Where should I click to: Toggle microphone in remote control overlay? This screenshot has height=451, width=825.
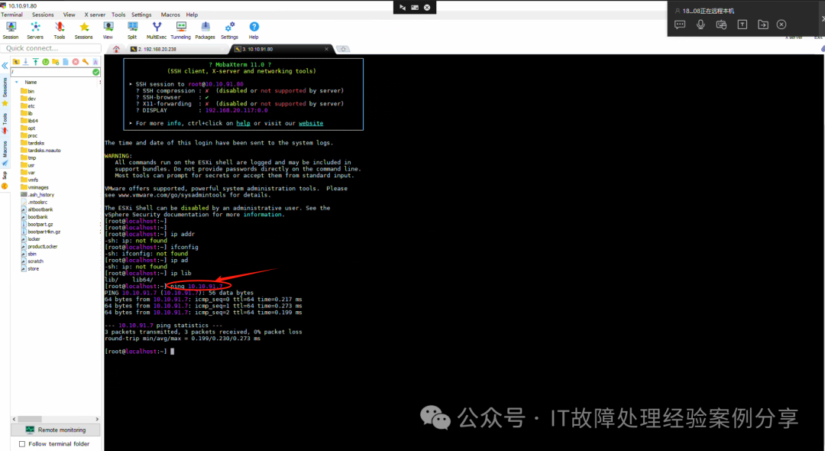point(700,24)
